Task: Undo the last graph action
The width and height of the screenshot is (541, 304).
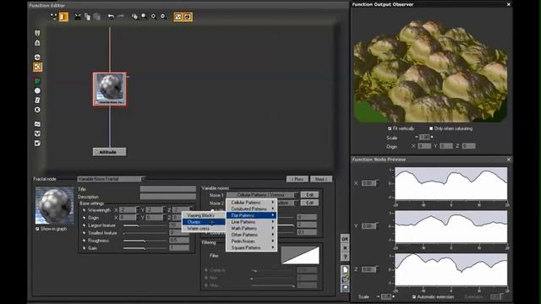Action: point(111,17)
